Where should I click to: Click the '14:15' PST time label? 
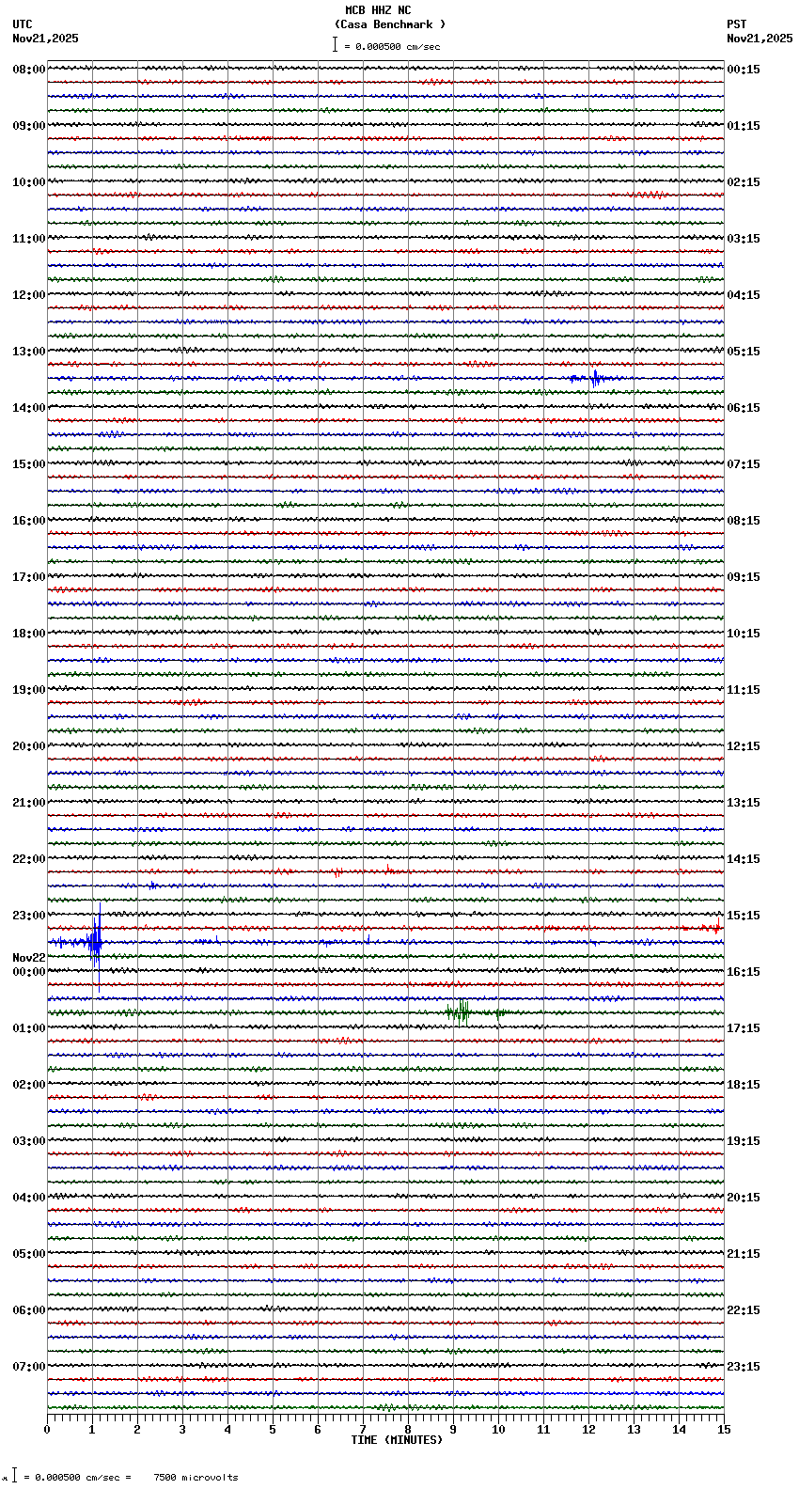pos(744,859)
